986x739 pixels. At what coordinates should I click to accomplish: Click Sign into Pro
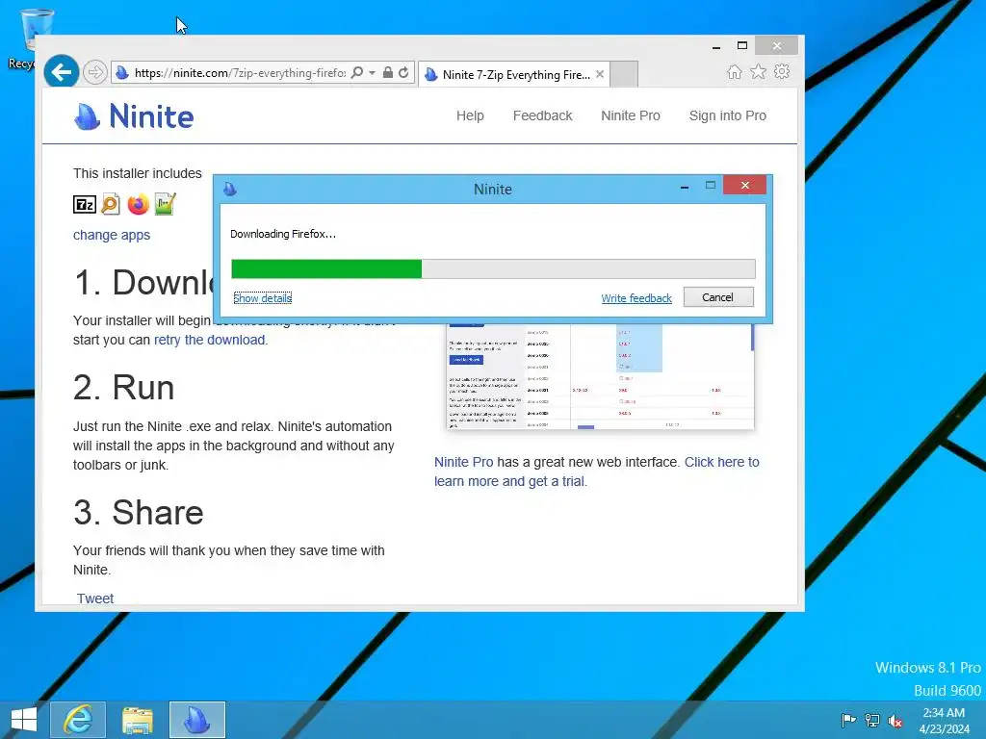[x=728, y=115]
